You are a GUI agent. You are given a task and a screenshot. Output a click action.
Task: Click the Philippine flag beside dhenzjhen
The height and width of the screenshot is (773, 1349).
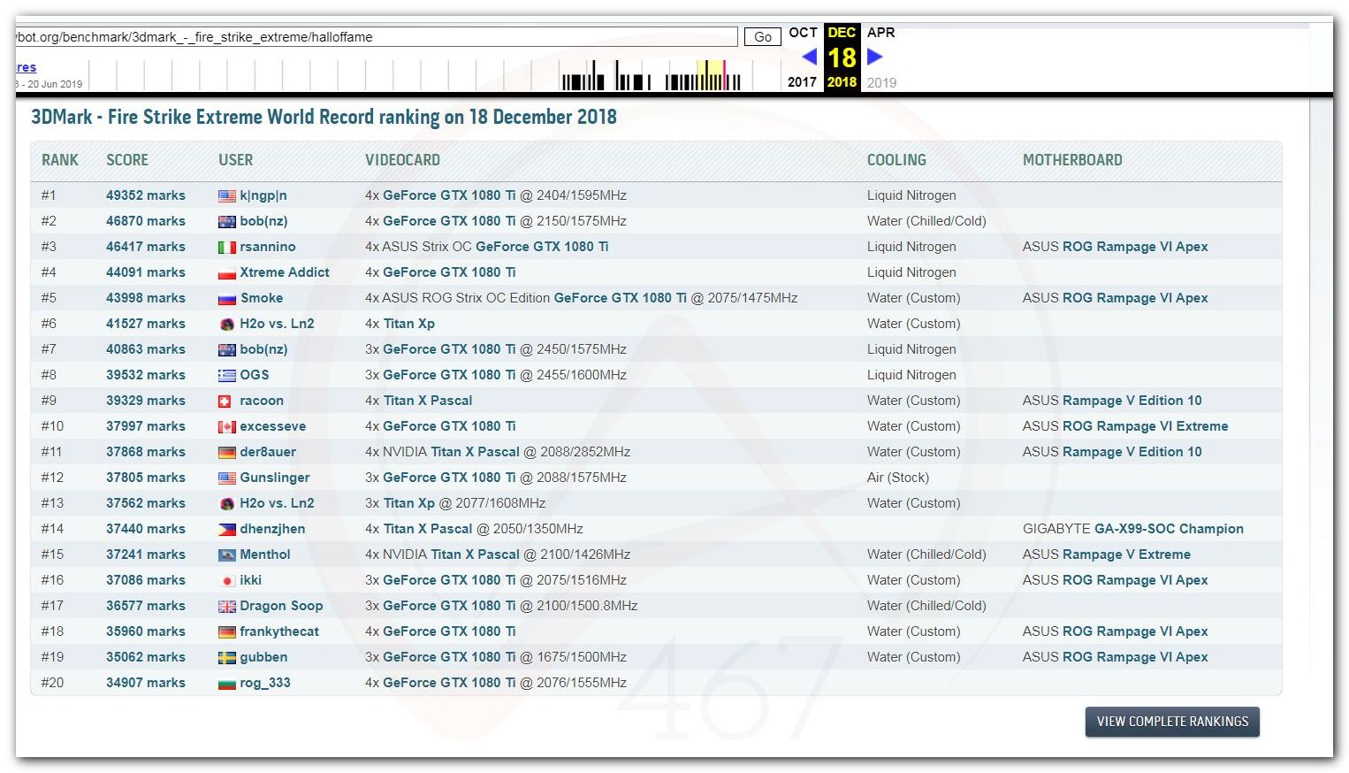[227, 530]
